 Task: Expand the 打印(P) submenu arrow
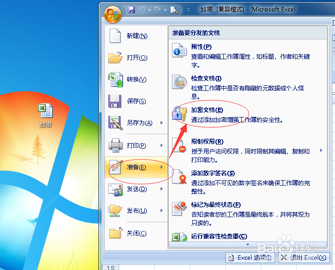point(162,145)
